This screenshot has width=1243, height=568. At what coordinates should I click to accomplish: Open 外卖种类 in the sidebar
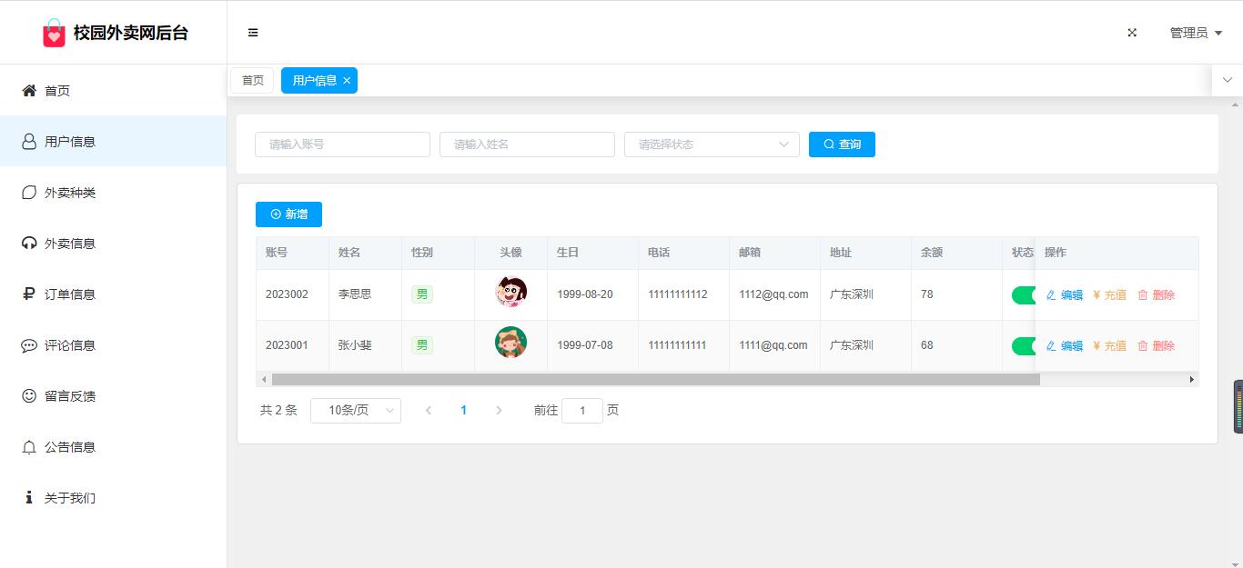[70, 193]
